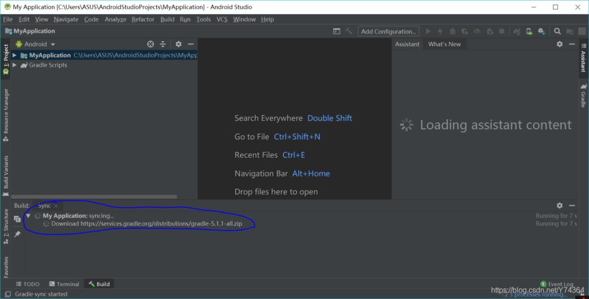Toggle pin tab in Build panel
The height and width of the screenshot is (299, 589).
[17, 234]
